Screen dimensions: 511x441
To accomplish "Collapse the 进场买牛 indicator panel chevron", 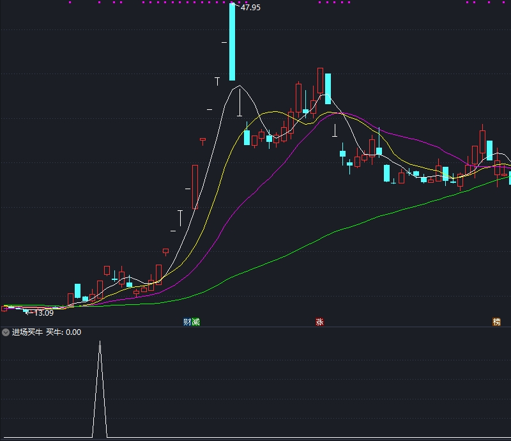I will tap(6, 332).
